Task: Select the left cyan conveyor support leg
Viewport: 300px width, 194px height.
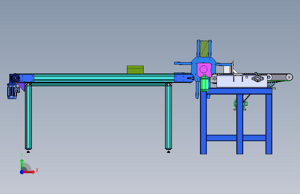Action: point(28,117)
